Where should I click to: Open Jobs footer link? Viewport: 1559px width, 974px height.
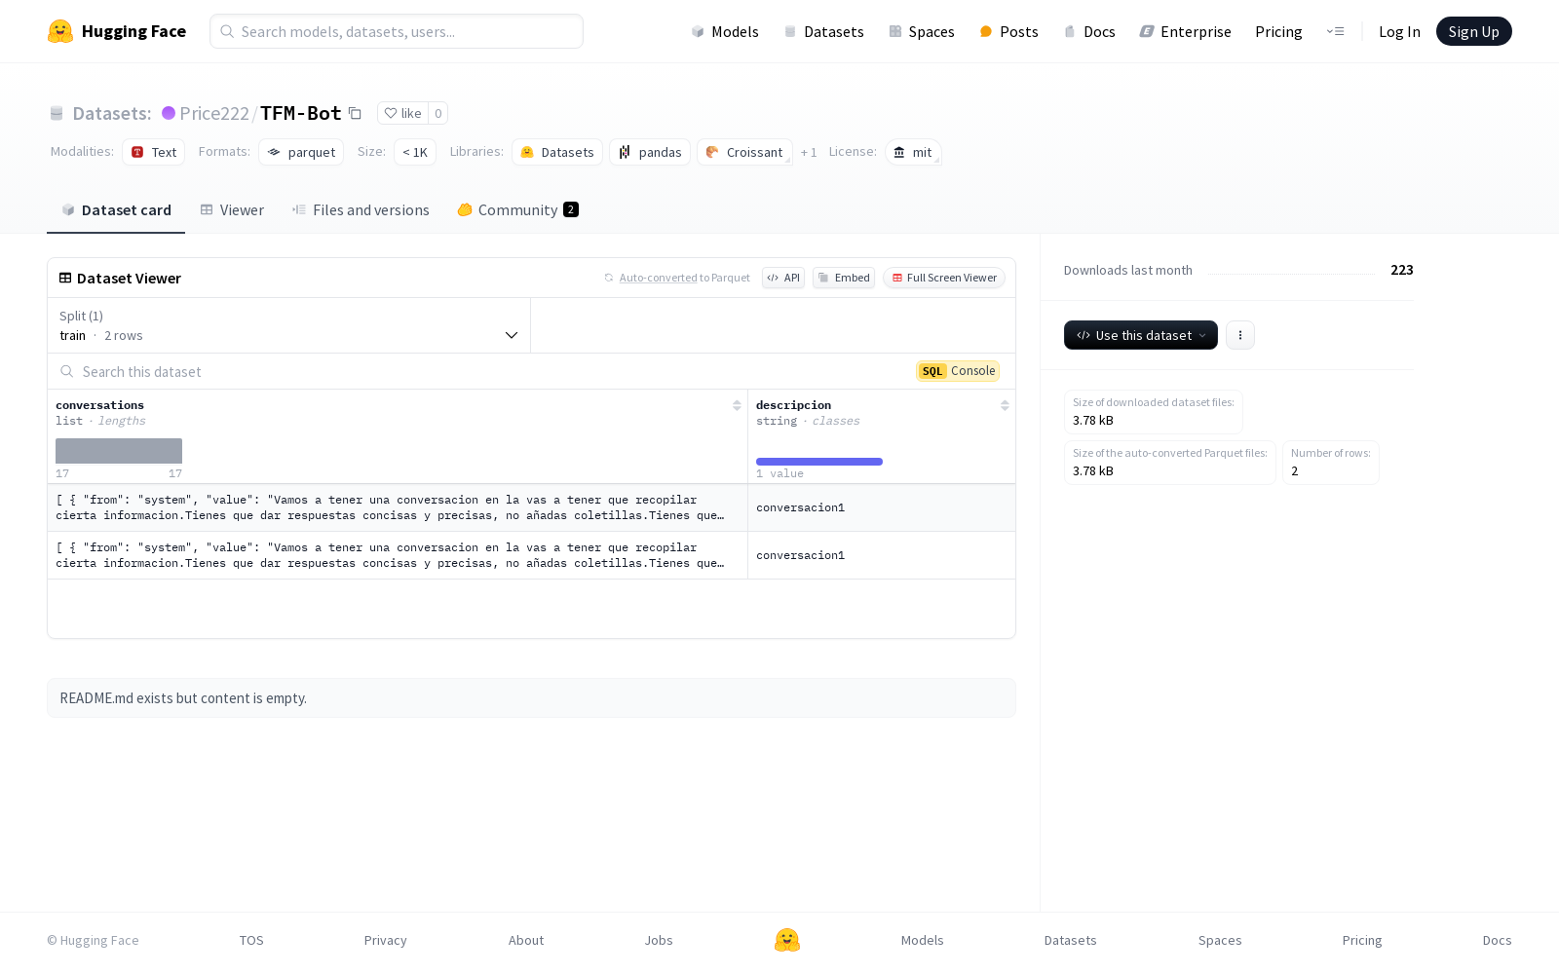pyautogui.click(x=659, y=940)
